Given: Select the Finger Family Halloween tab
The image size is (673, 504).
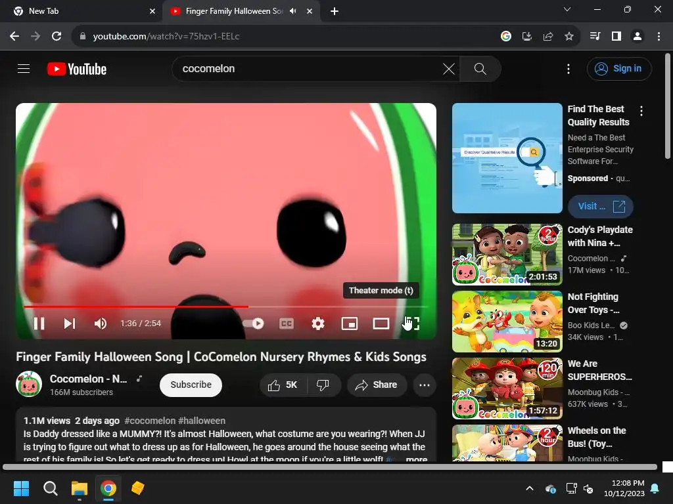Looking at the screenshot, I should pos(234,11).
